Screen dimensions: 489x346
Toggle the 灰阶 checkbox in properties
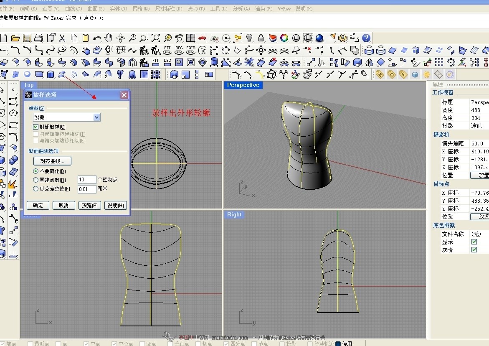[474, 249]
